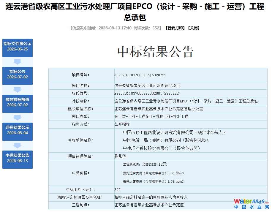Click the 中标价格 label
This screenshot has height=212, width=272.
81,173
